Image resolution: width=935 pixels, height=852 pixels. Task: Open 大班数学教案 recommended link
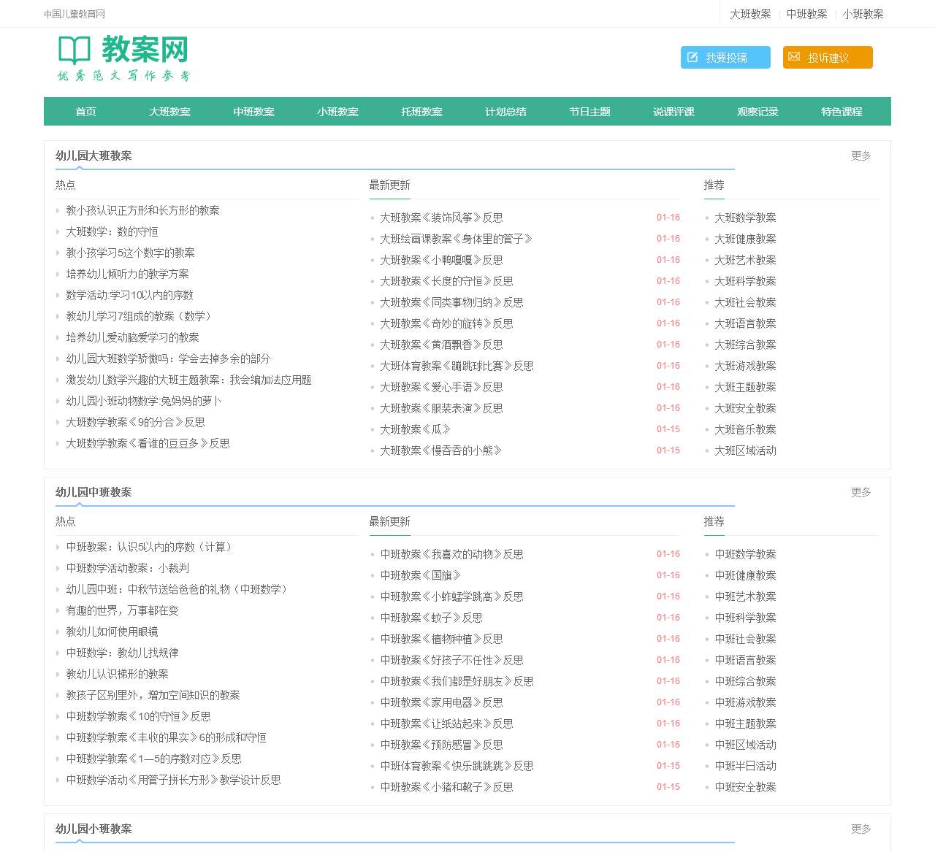[745, 218]
